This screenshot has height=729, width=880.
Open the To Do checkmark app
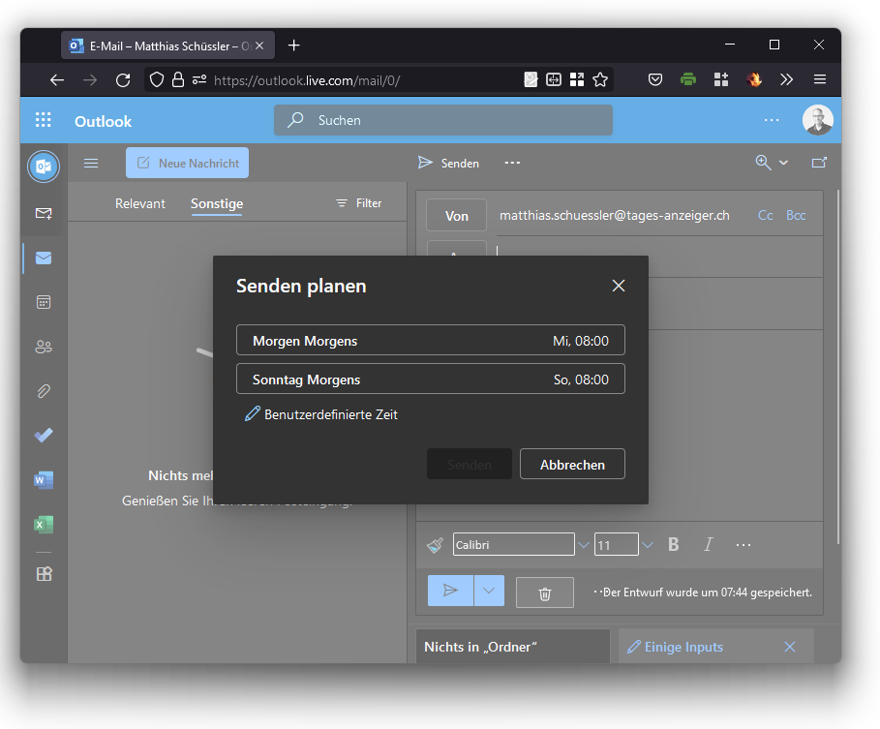point(44,436)
